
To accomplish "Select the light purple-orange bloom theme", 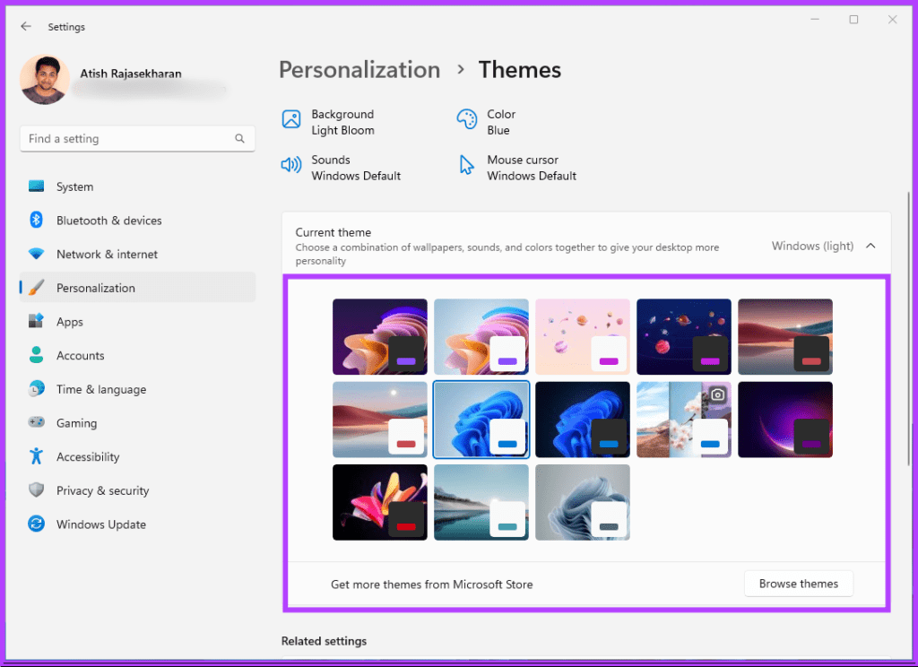I will coord(481,337).
